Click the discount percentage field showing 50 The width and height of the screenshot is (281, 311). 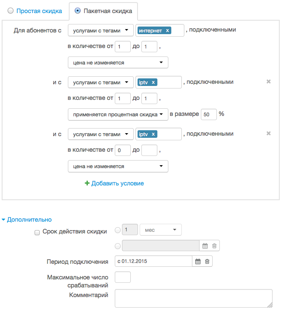(x=209, y=115)
